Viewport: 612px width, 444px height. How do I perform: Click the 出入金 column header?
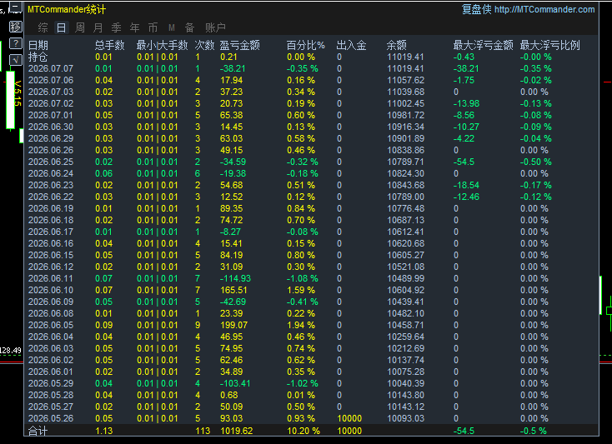coord(351,45)
